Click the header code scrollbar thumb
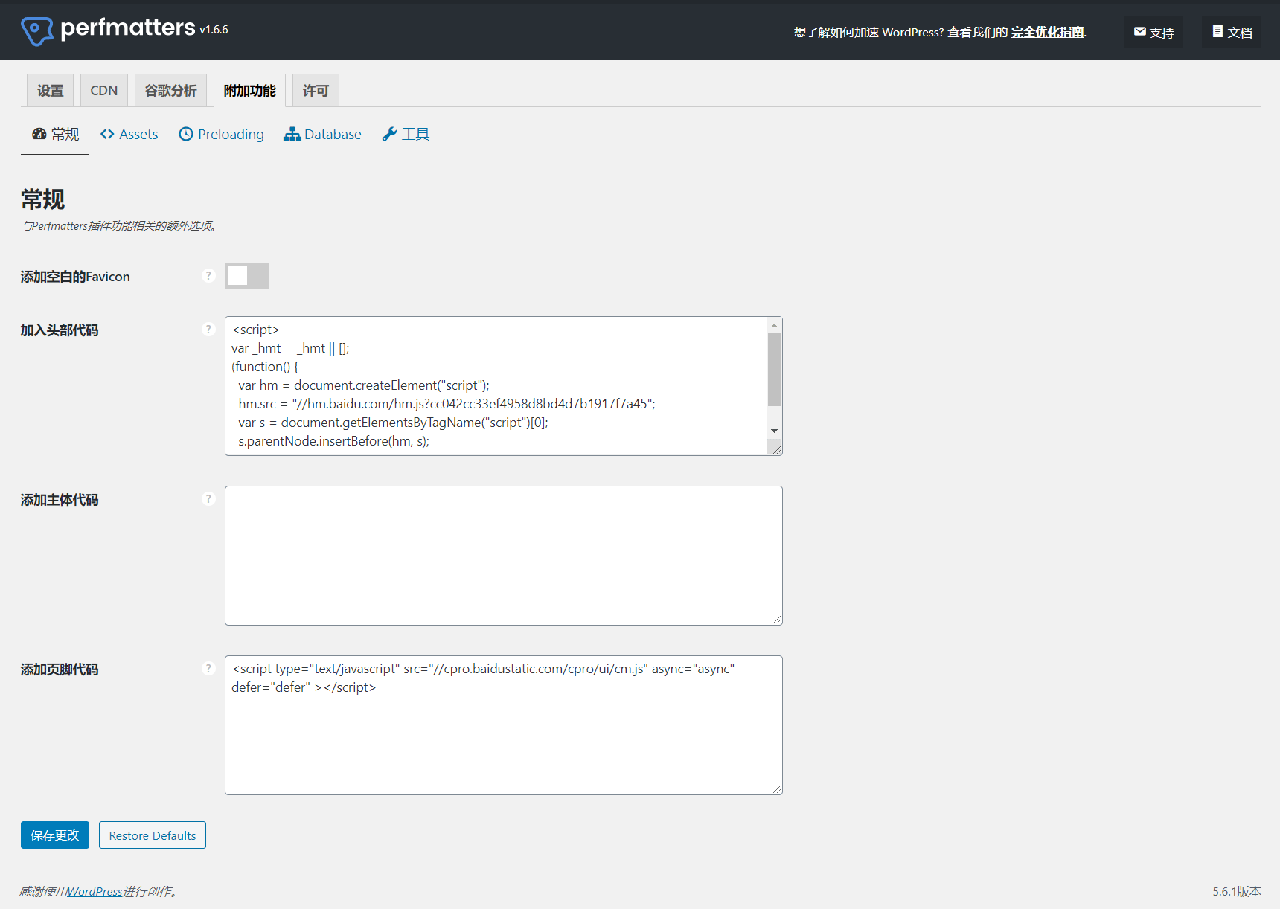This screenshot has height=909, width=1280. tap(774, 369)
